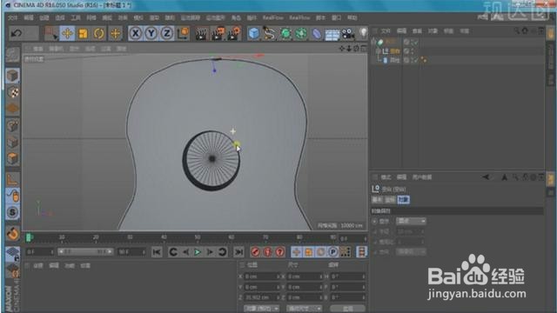
Task: Click the green playhead at frame 0
Action: tap(29, 237)
